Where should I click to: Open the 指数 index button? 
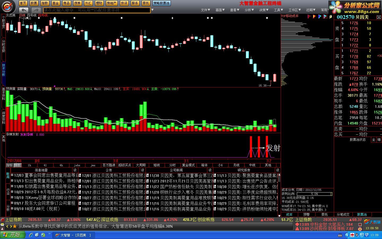[x=45, y=3]
